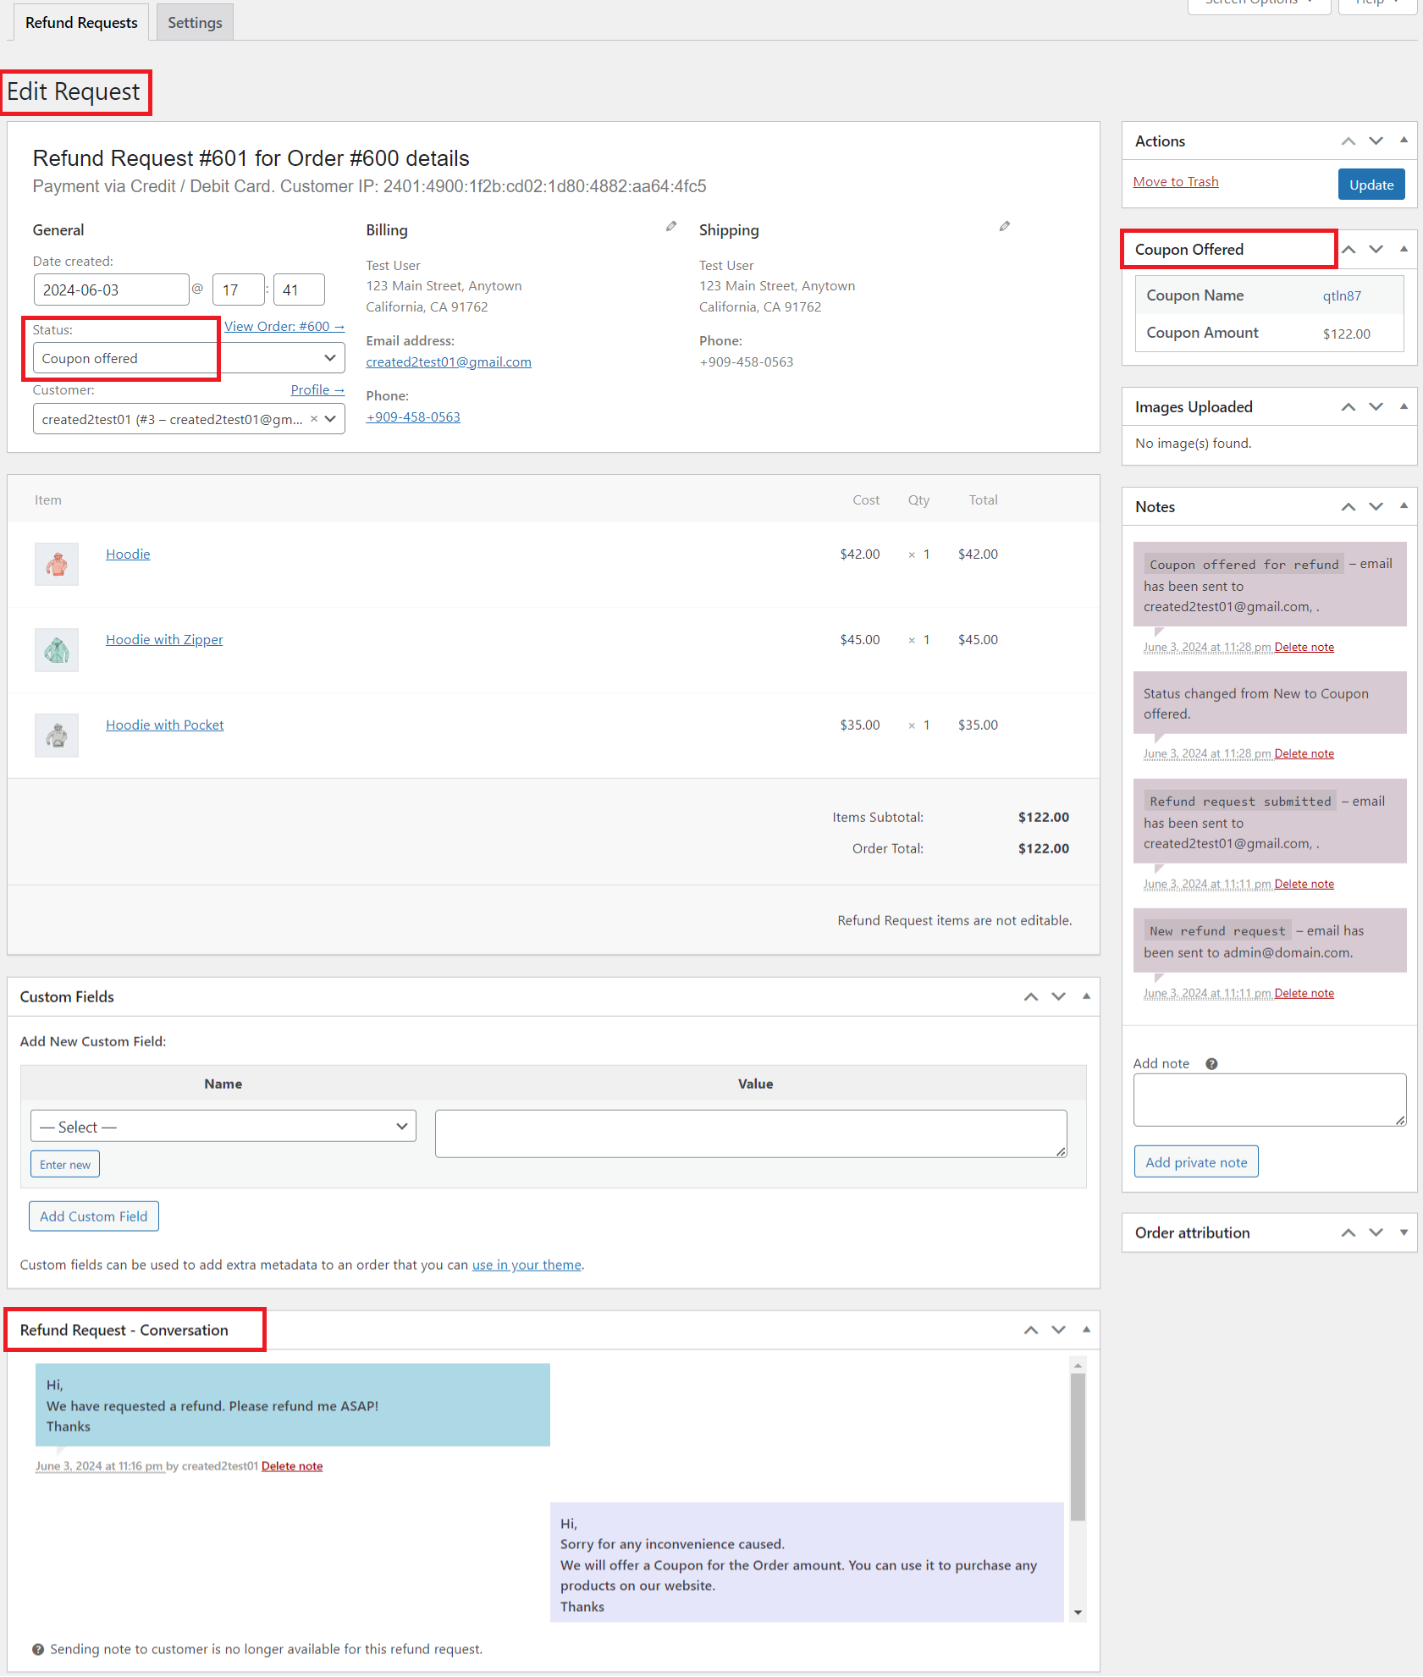Click the help icon next to Add note
The width and height of the screenshot is (1423, 1677).
(x=1211, y=1063)
